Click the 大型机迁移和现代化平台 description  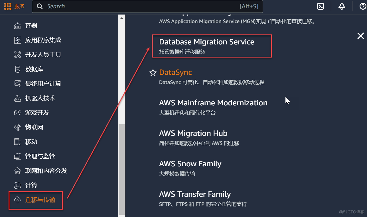click(187, 113)
